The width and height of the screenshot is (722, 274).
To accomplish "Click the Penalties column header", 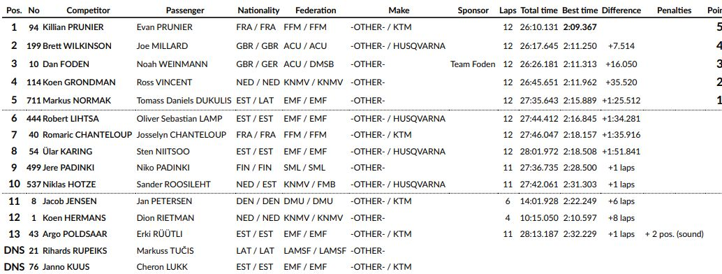I will coord(674,10).
